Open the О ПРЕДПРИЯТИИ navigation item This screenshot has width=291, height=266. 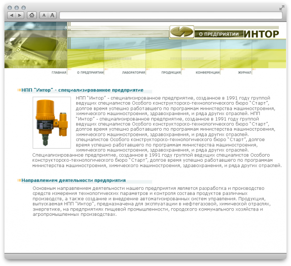[90, 72]
